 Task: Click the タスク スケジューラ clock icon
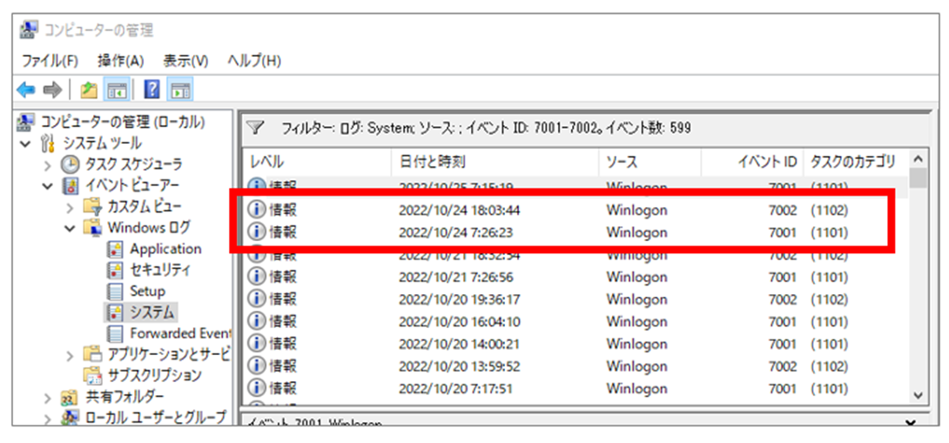[71, 164]
